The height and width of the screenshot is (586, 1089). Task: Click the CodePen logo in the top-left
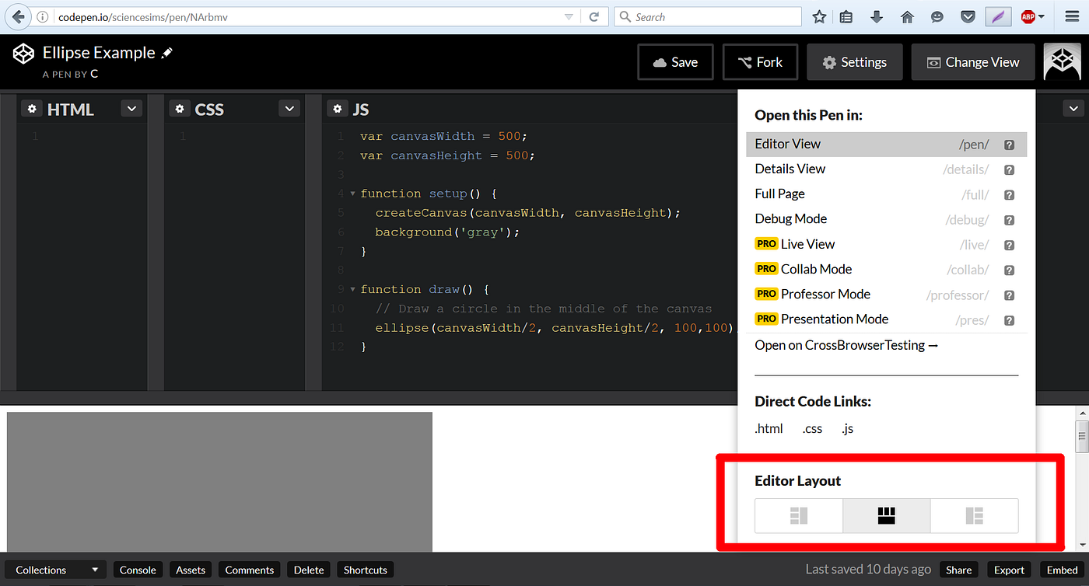click(x=23, y=53)
